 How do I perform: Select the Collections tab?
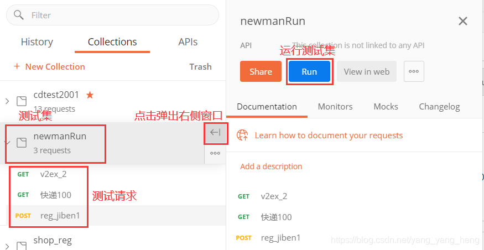click(112, 41)
